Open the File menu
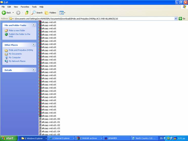Image resolution: width=188 pixels, height=141 pixels. point(3,7)
